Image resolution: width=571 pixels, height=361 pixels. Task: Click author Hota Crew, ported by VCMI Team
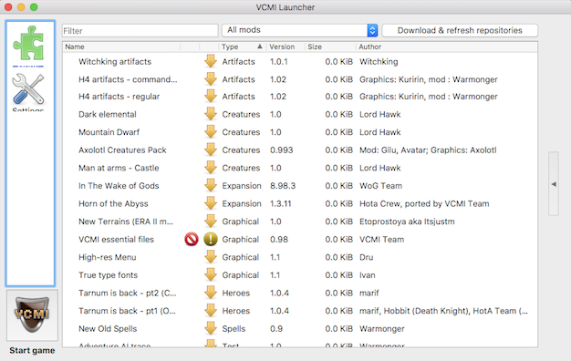(424, 203)
